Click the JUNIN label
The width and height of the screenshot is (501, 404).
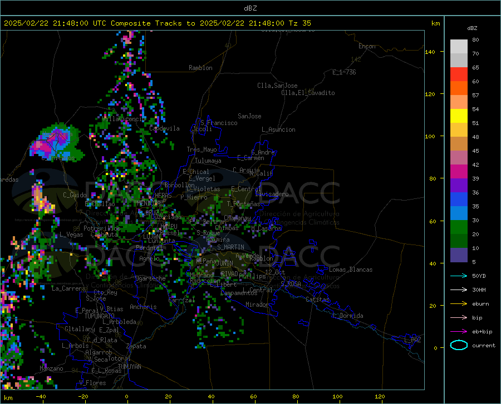(225, 263)
